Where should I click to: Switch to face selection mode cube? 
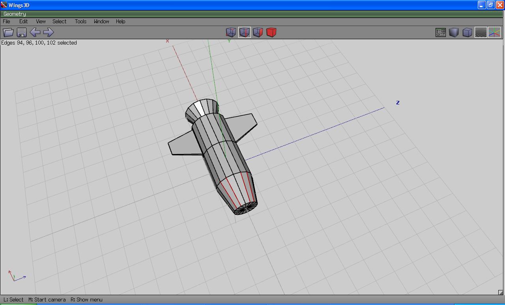(258, 32)
